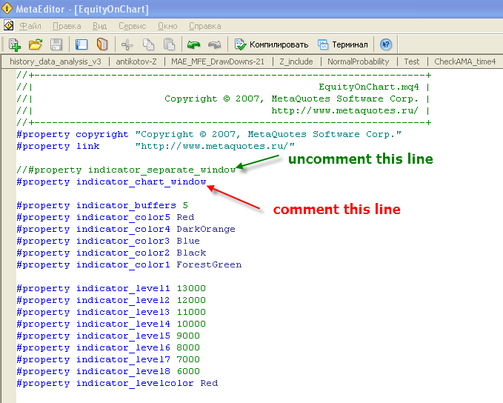This screenshot has width=503, height=403.
Task: Switch to CheckAMA_time4 tab
Action: (x=464, y=61)
